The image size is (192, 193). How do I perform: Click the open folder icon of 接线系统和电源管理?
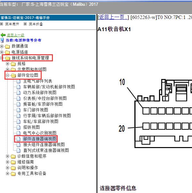[7, 58]
